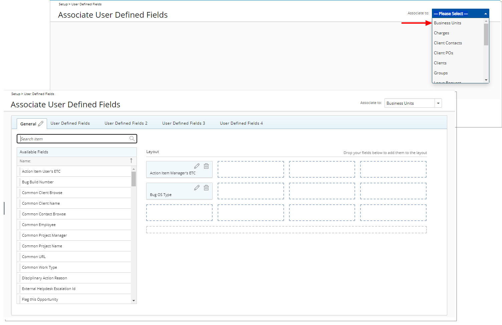This screenshot has height=325, width=502.
Task: Pick Groups option in the list
Action: click(x=441, y=73)
